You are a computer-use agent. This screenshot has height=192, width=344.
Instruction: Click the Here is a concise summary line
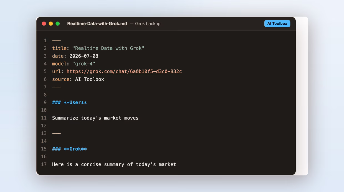(114, 164)
